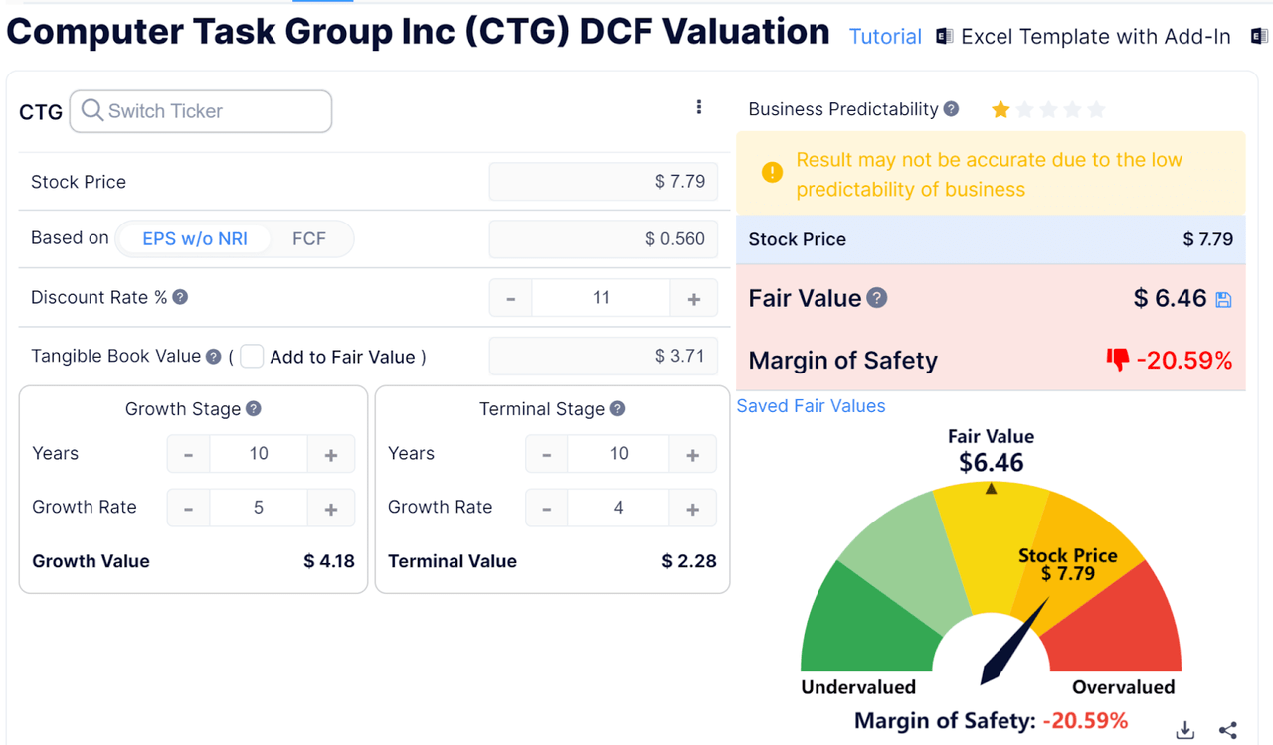Increase Terminal Stage Growth Rate
The height and width of the screenshot is (745, 1273).
click(693, 508)
